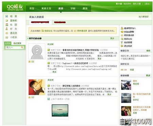Open the 社团 groups icon in sidebar
Screen dimensions: 153x126
[7, 25]
